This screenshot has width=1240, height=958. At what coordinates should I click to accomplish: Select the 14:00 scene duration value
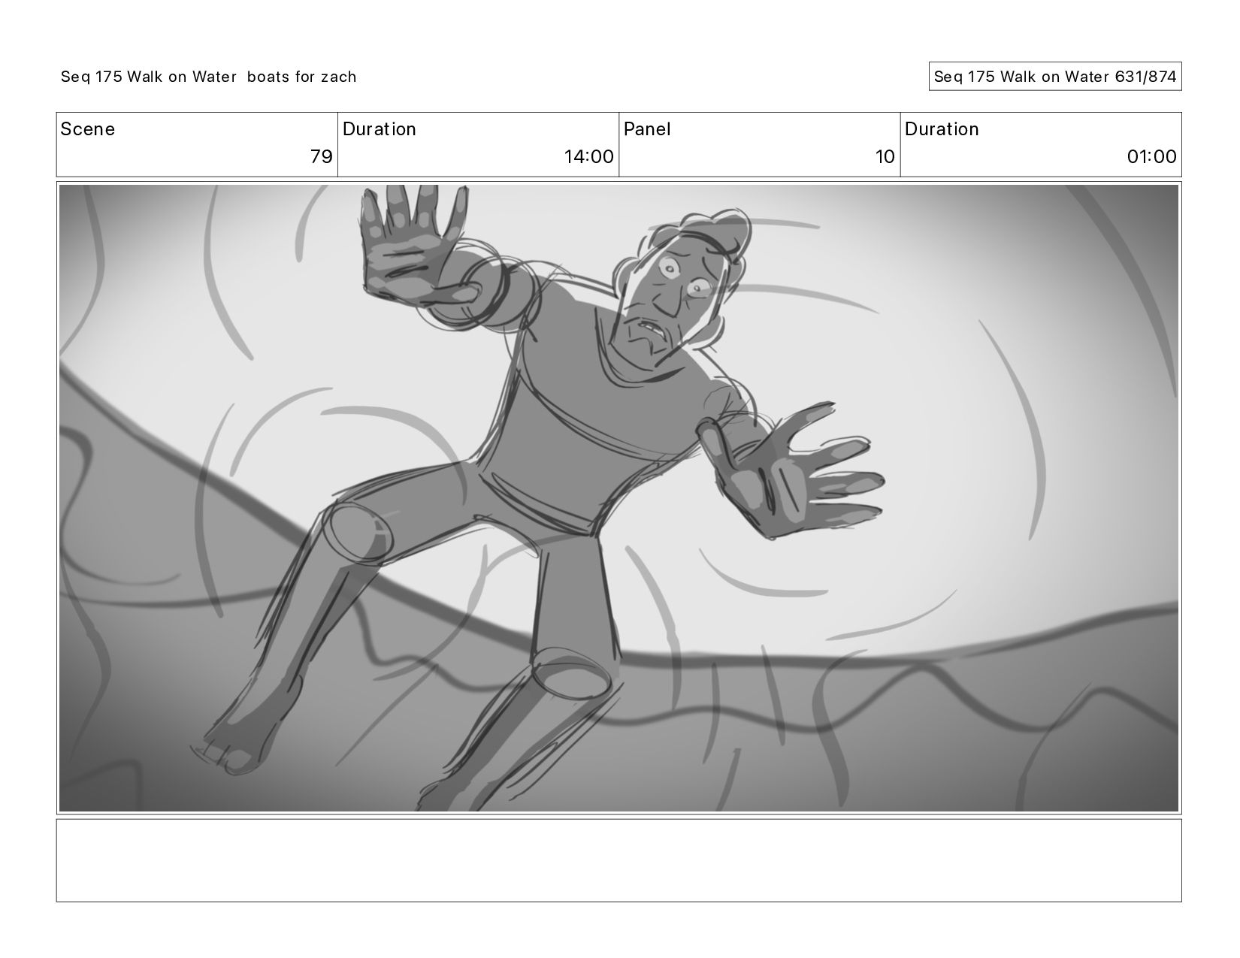[x=589, y=157]
